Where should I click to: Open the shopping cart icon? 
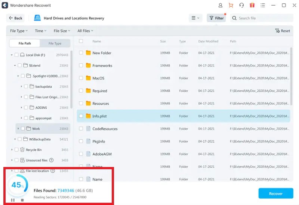pos(231,5)
